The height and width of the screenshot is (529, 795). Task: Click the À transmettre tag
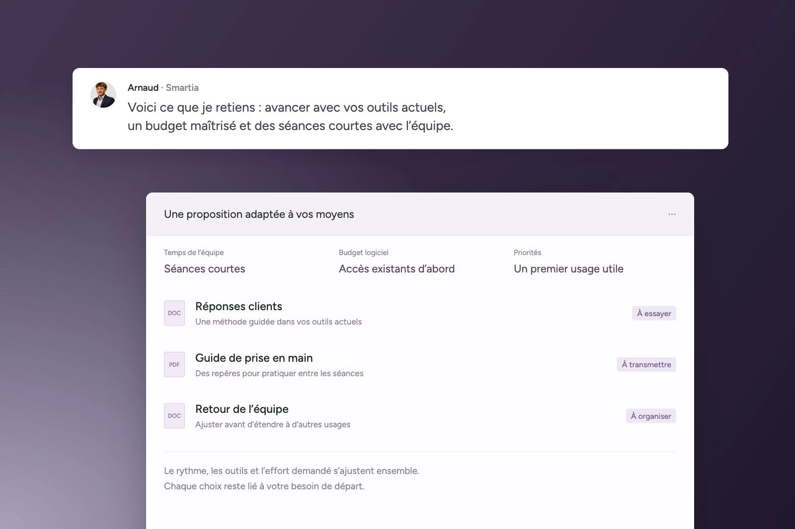(646, 365)
